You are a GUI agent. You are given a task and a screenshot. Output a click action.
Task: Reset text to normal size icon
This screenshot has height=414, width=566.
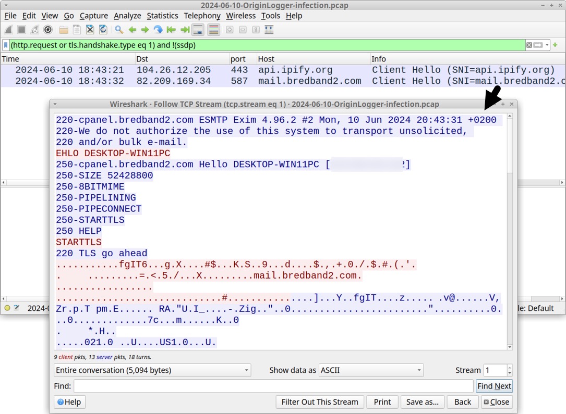click(x=256, y=30)
